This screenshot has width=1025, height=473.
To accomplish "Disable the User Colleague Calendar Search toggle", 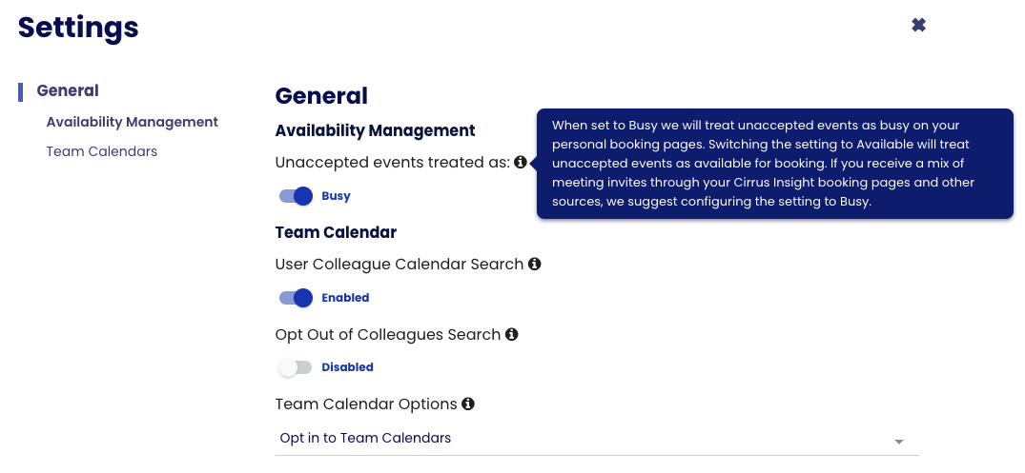I will (297, 298).
